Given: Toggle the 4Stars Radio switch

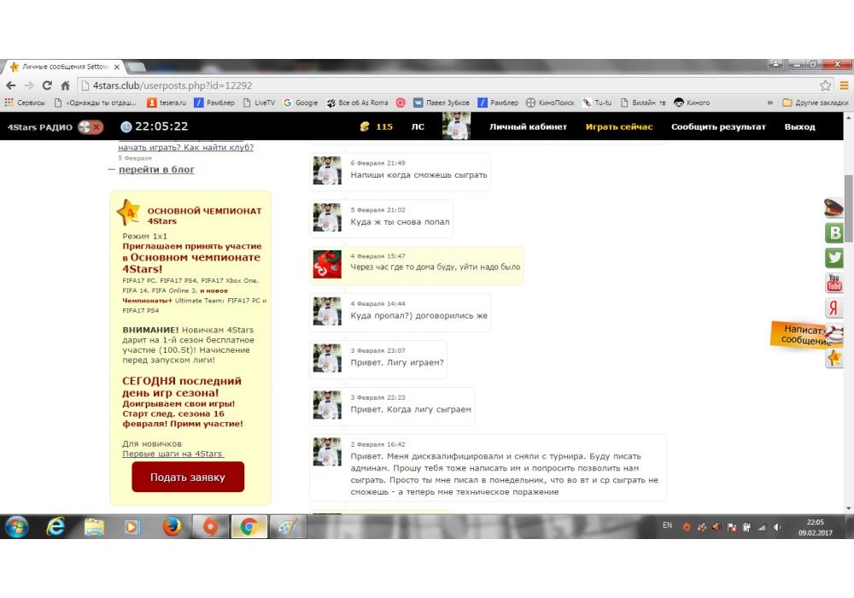Looking at the screenshot, I should (91, 127).
